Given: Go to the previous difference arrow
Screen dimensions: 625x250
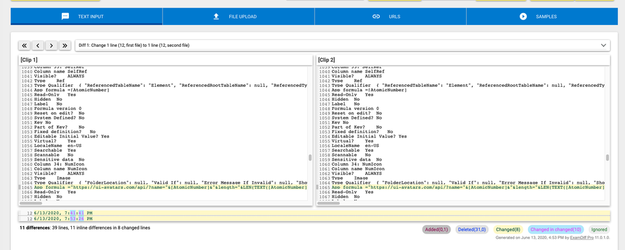Looking at the screenshot, I should 38,46.
